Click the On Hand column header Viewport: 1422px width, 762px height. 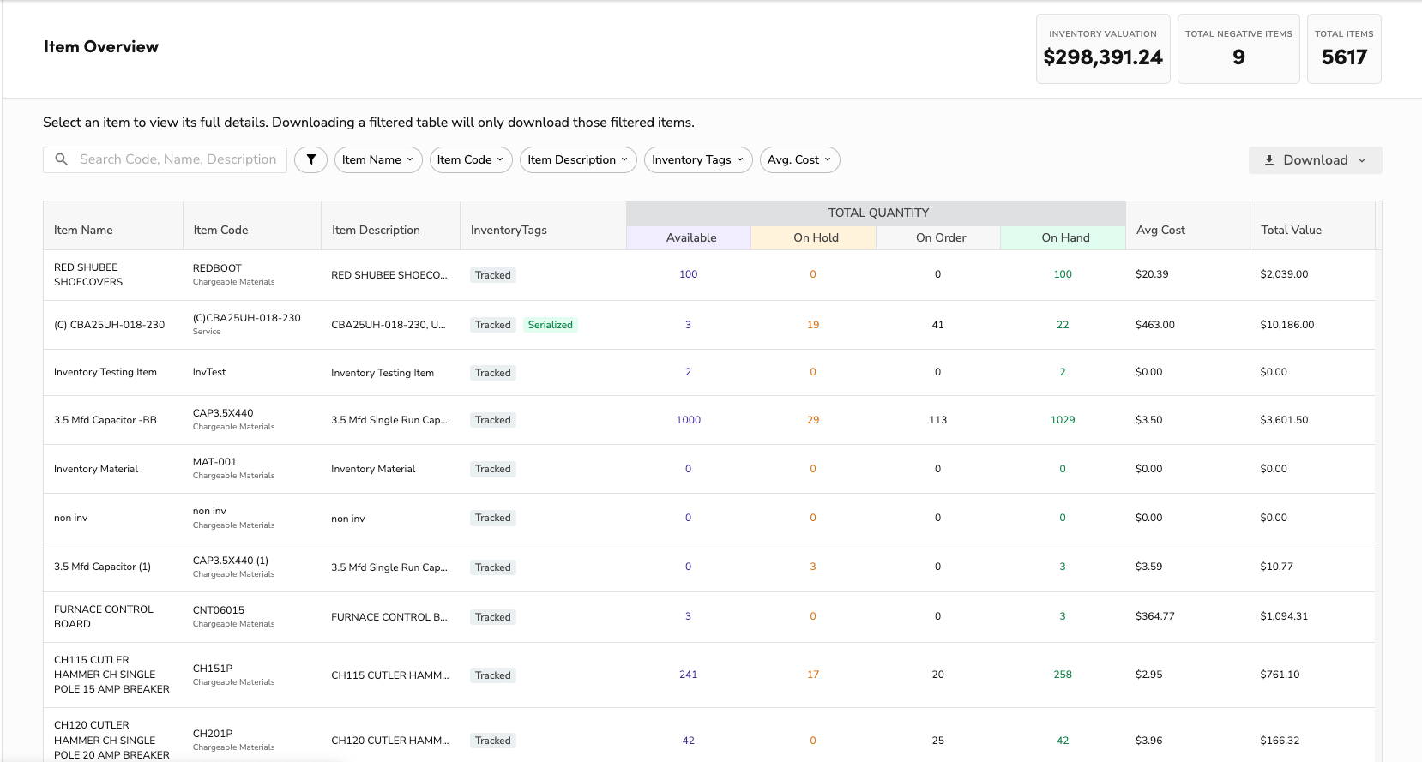point(1064,237)
